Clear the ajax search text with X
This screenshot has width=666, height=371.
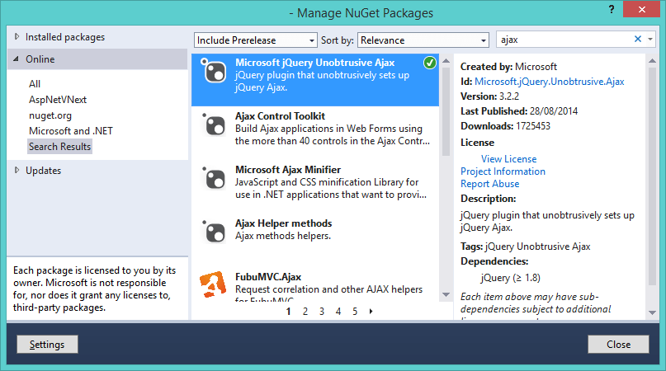(x=638, y=39)
